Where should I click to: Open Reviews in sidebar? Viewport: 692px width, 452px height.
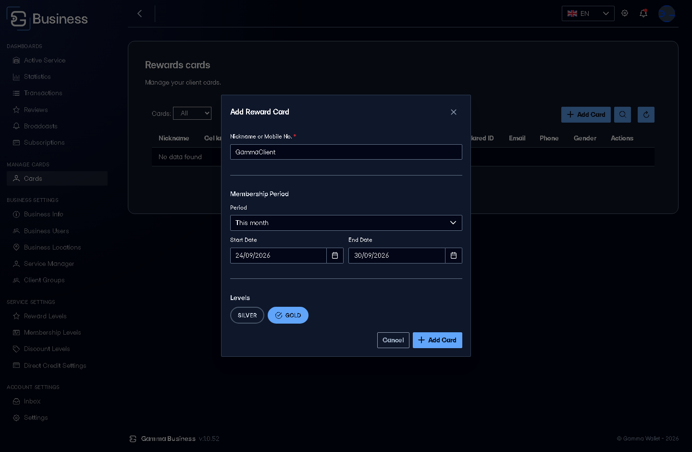(57, 110)
